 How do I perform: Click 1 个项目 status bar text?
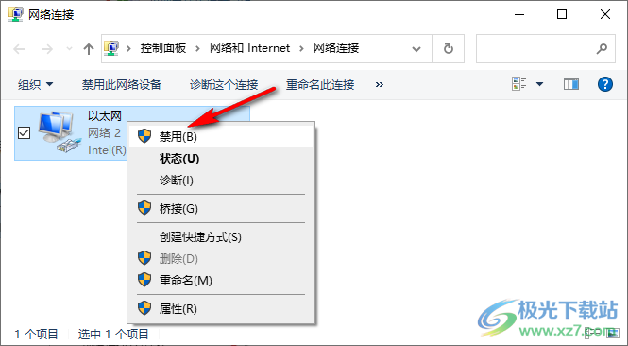point(37,334)
